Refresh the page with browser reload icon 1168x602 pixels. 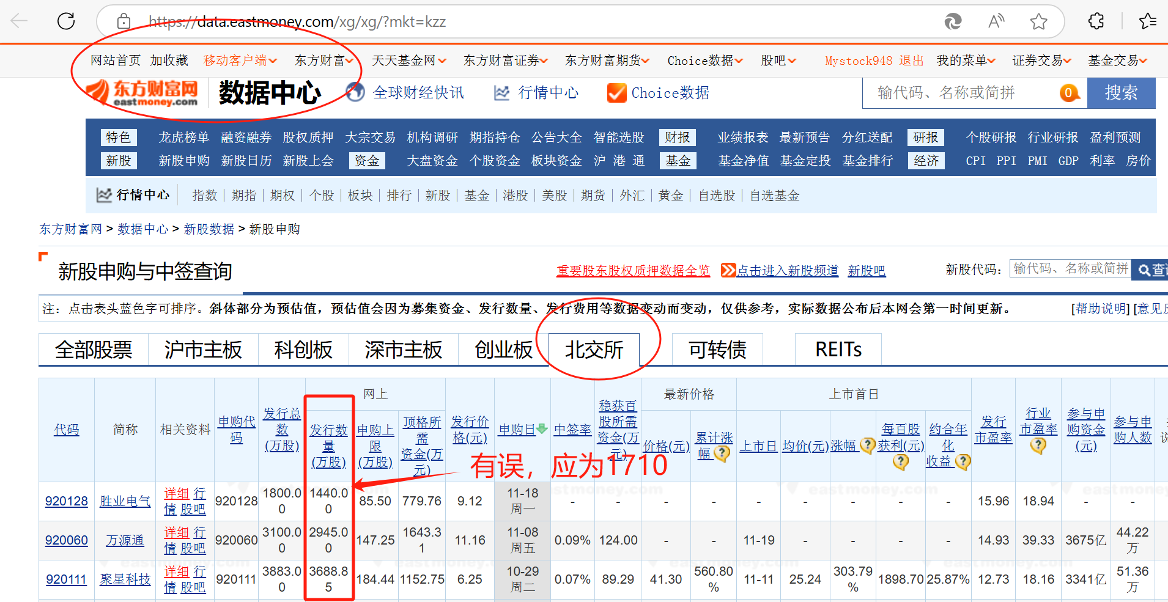click(66, 21)
